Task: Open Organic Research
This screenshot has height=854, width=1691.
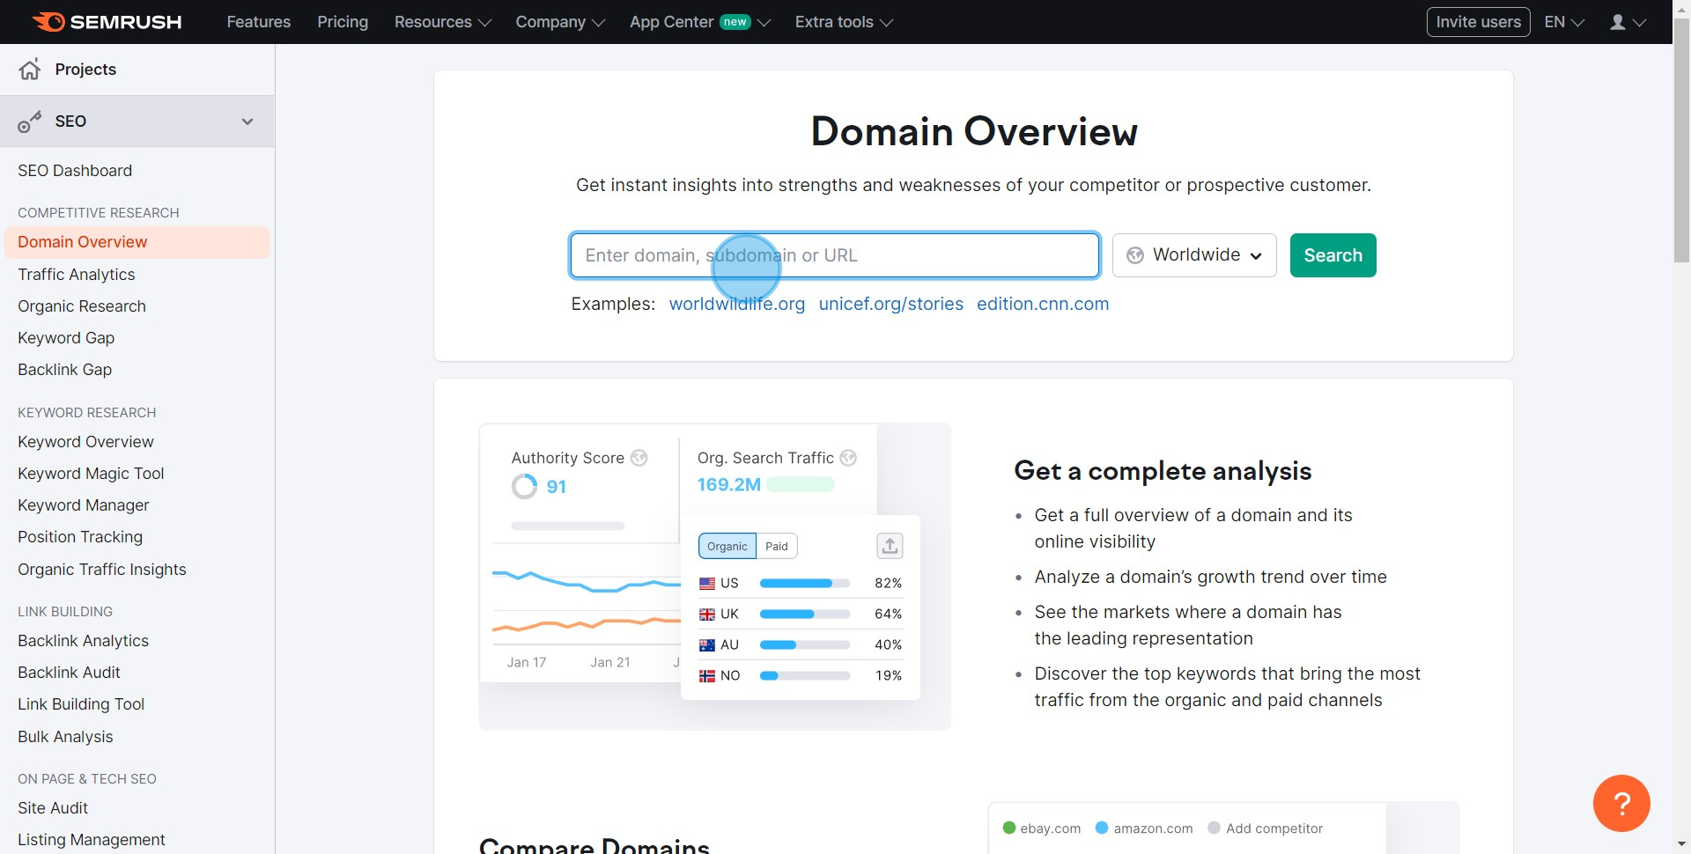Action: tap(82, 306)
